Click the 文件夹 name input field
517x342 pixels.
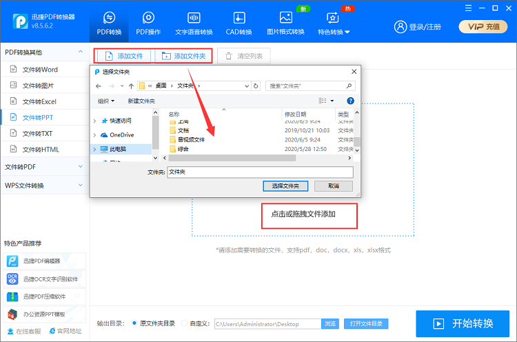click(x=260, y=172)
